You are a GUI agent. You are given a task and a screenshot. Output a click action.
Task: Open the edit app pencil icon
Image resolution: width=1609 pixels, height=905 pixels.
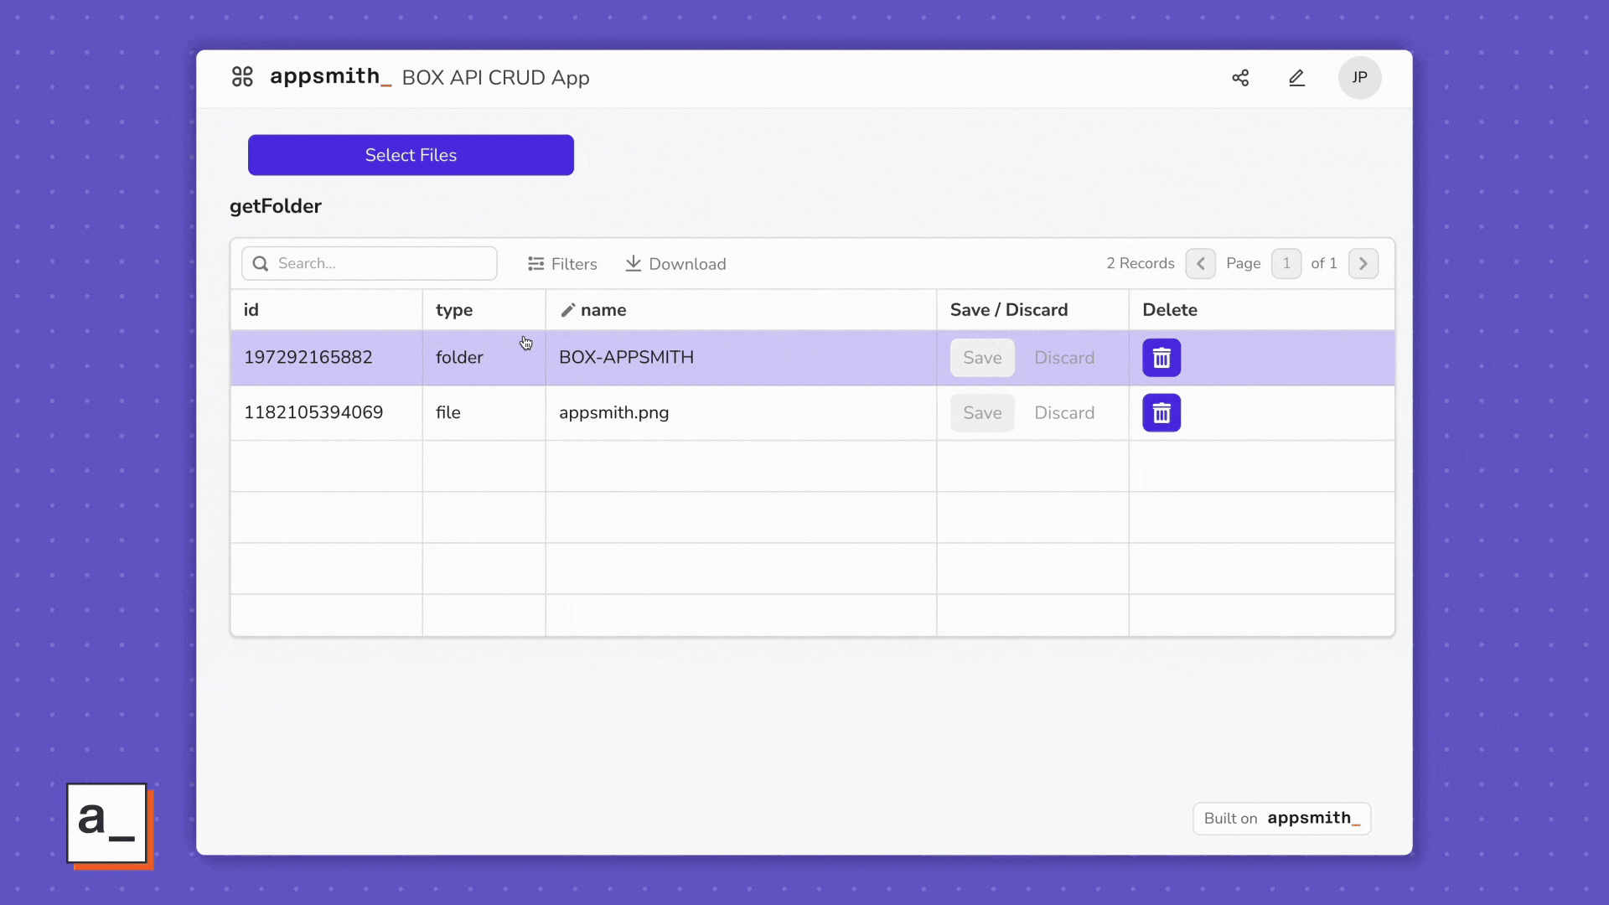[1296, 78]
